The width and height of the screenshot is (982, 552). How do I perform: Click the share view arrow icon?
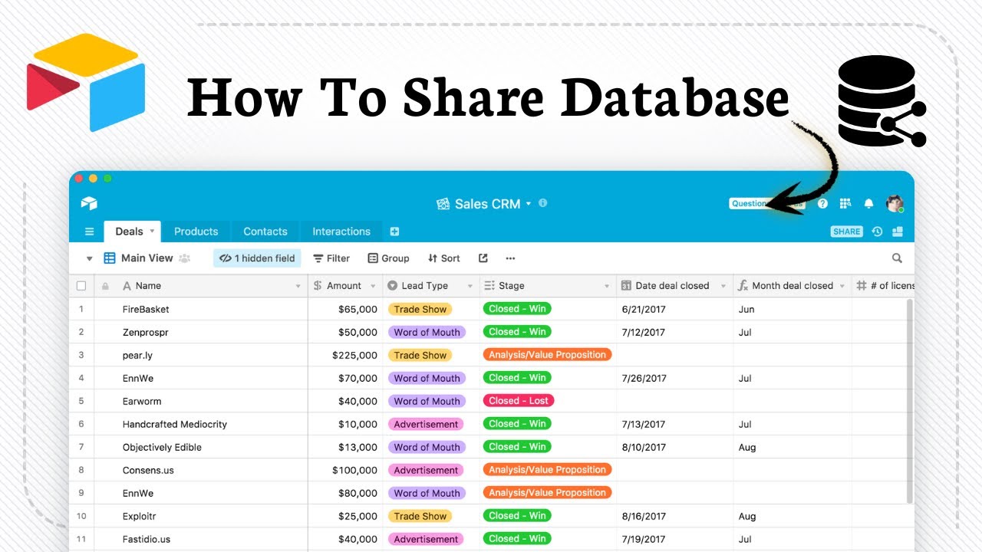pyautogui.click(x=483, y=258)
